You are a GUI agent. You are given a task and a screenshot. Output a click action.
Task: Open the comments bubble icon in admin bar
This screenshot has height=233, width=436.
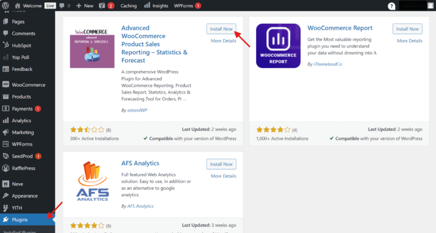click(62, 6)
